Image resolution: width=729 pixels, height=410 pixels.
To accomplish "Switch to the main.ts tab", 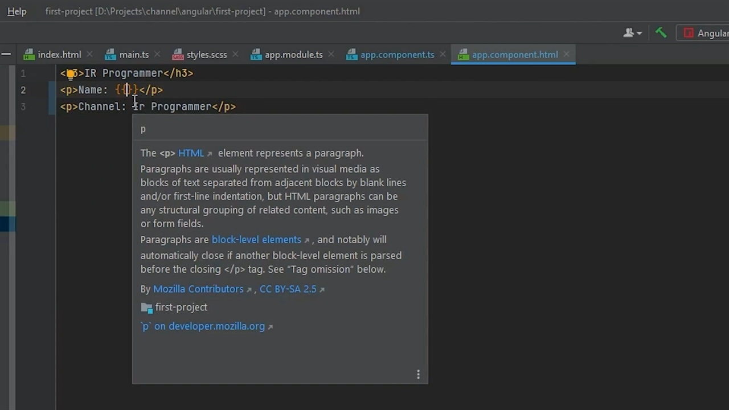I will click(133, 55).
